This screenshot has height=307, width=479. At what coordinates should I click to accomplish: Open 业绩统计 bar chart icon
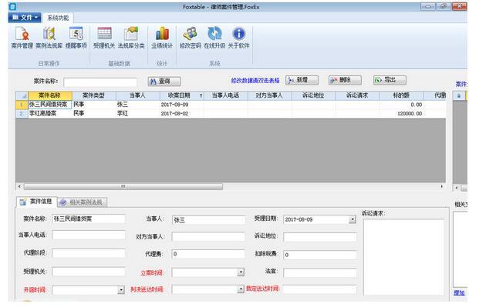[x=162, y=38]
